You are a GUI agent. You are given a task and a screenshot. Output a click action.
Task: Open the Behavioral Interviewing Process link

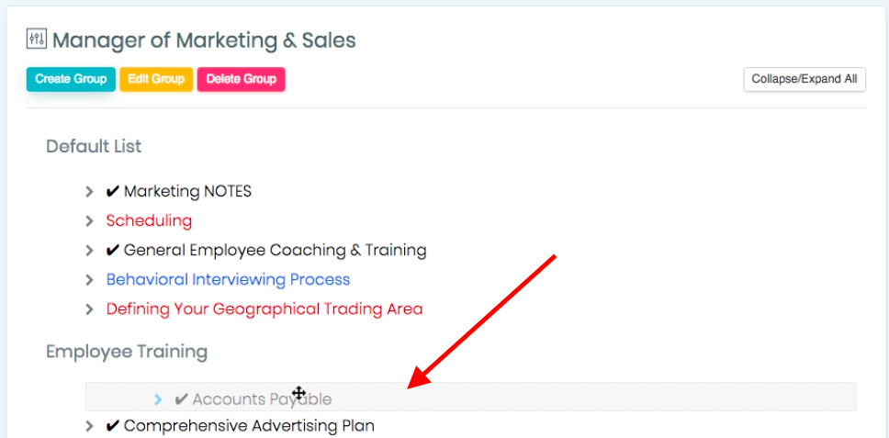click(228, 279)
